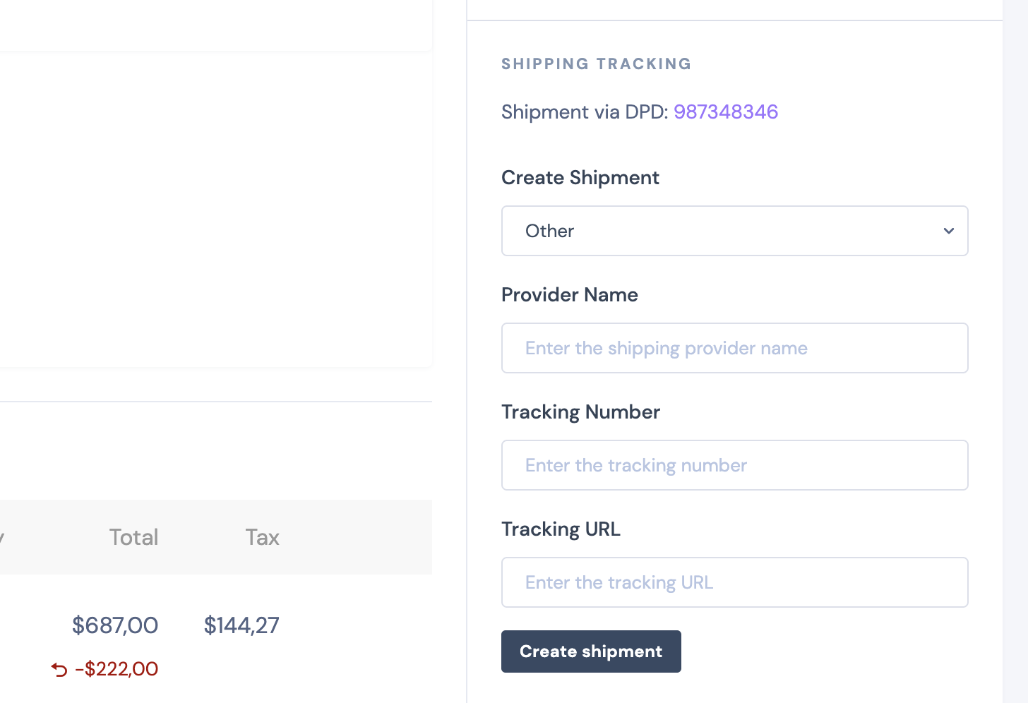Click the SHIPPING TRACKING section heading
The width and height of the screenshot is (1028, 703).
tap(597, 64)
